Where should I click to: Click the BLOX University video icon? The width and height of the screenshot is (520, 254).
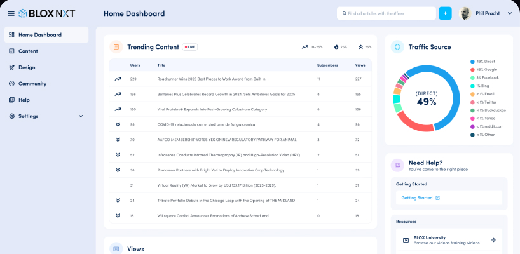(406, 240)
